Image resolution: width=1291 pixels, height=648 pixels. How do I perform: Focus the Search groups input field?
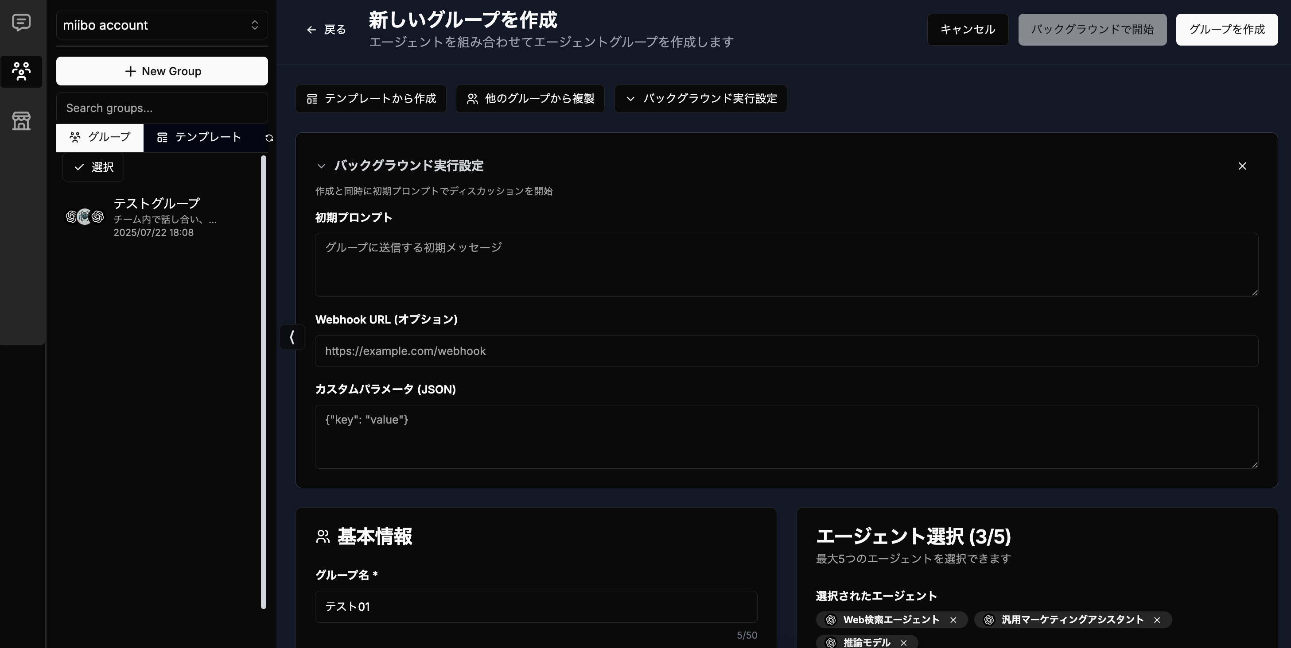point(162,108)
